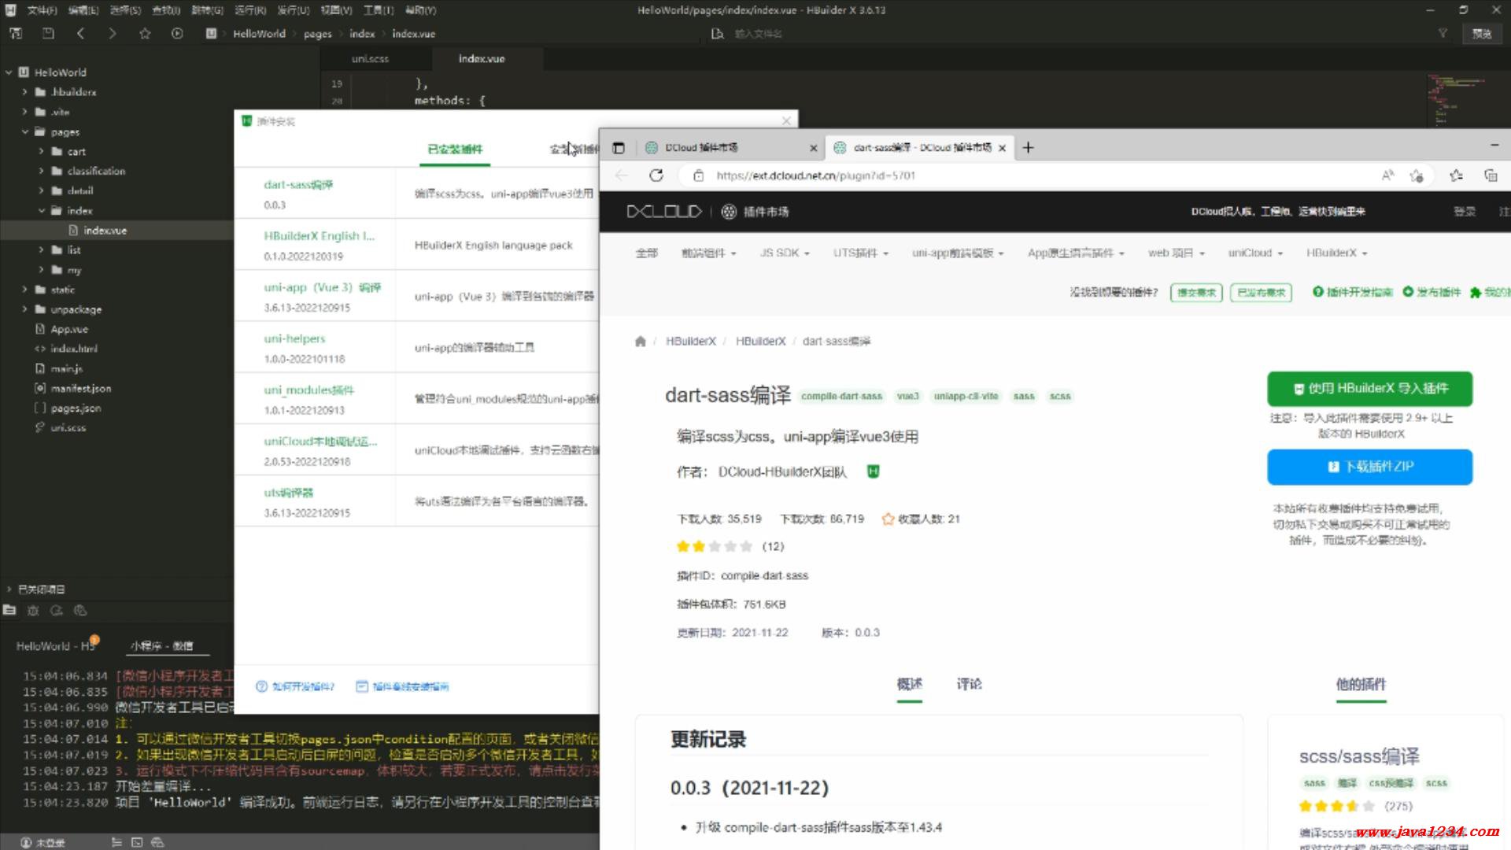Open the browser collections icon
This screenshot has width=1511, height=850.
tap(1491, 176)
